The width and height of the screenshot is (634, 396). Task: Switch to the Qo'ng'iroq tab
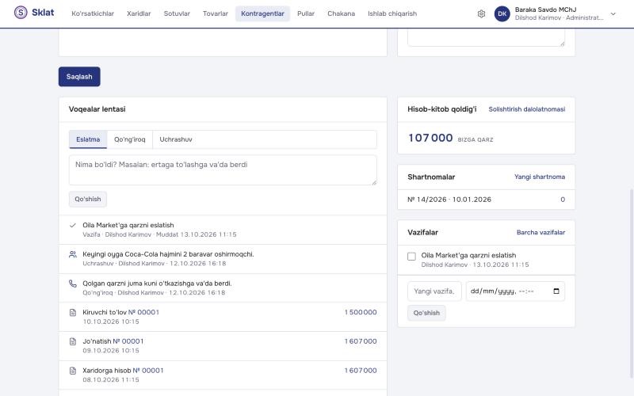click(x=129, y=139)
